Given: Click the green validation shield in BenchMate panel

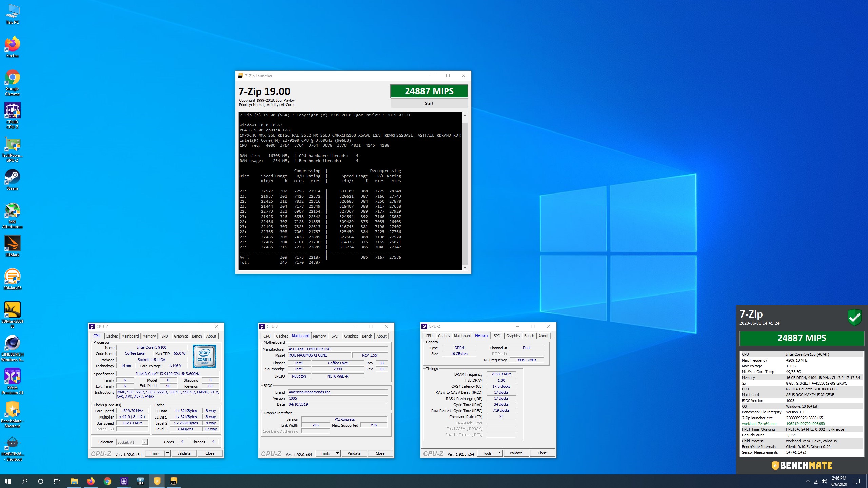Looking at the screenshot, I should (854, 318).
